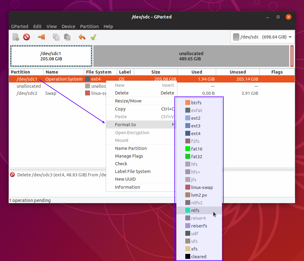This screenshot has height=261, width=304.
Task: Click the New partition toolbar icon
Action: coord(16,37)
